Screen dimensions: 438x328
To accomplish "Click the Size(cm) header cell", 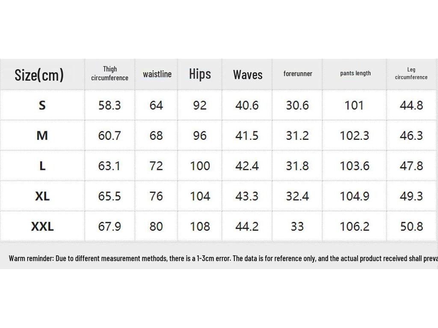I will [x=39, y=75].
